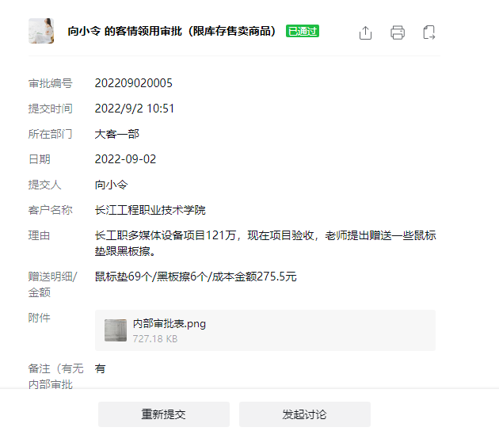Click the copy document icon beside print
499x431 pixels.
click(429, 32)
